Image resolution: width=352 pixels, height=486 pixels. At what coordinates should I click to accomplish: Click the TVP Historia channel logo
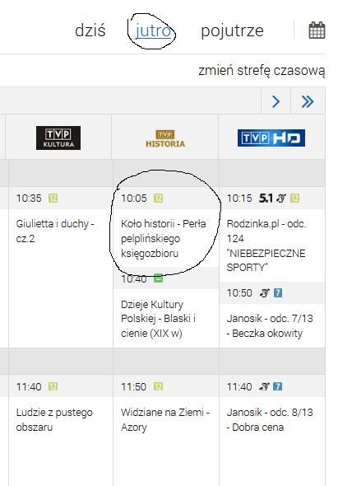tap(165, 138)
